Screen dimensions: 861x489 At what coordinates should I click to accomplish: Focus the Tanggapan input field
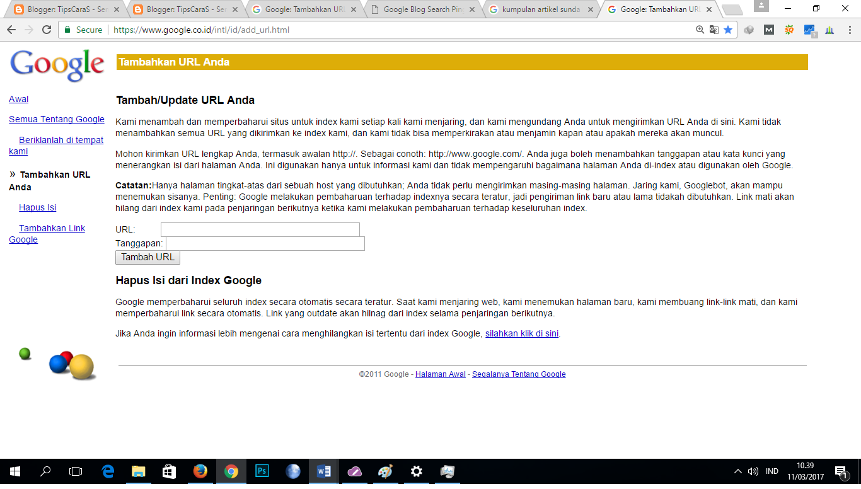click(x=265, y=243)
